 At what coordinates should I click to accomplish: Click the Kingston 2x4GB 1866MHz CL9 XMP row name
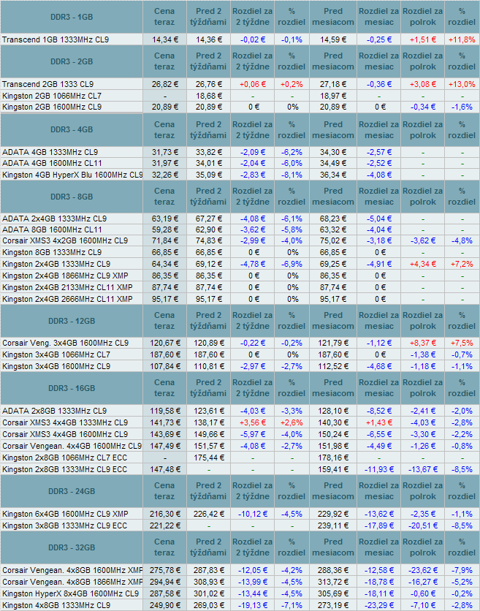coord(65,276)
